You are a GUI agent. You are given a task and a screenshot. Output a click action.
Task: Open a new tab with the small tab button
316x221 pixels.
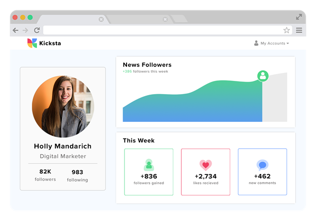(179, 19)
